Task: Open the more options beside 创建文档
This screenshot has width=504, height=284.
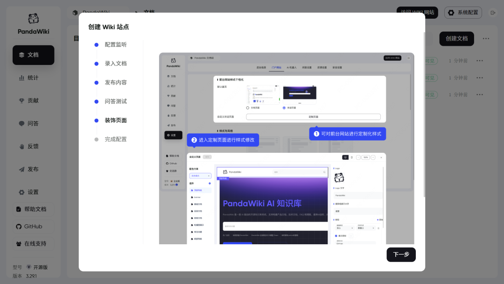Action: 486,39
